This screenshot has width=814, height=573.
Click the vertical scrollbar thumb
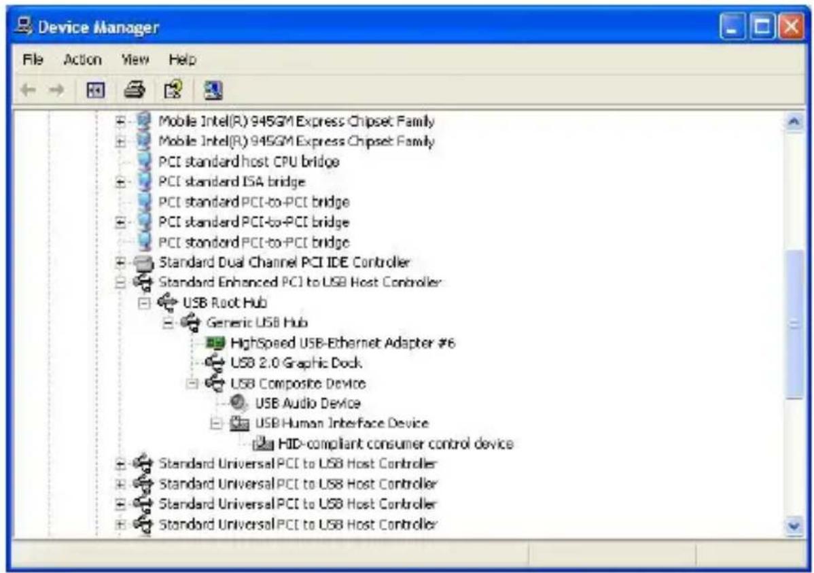pyautogui.click(x=794, y=325)
